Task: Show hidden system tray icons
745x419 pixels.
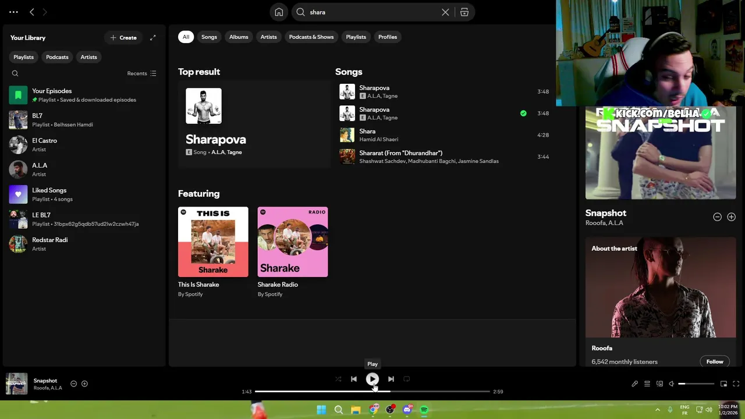Action: (658, 410)
